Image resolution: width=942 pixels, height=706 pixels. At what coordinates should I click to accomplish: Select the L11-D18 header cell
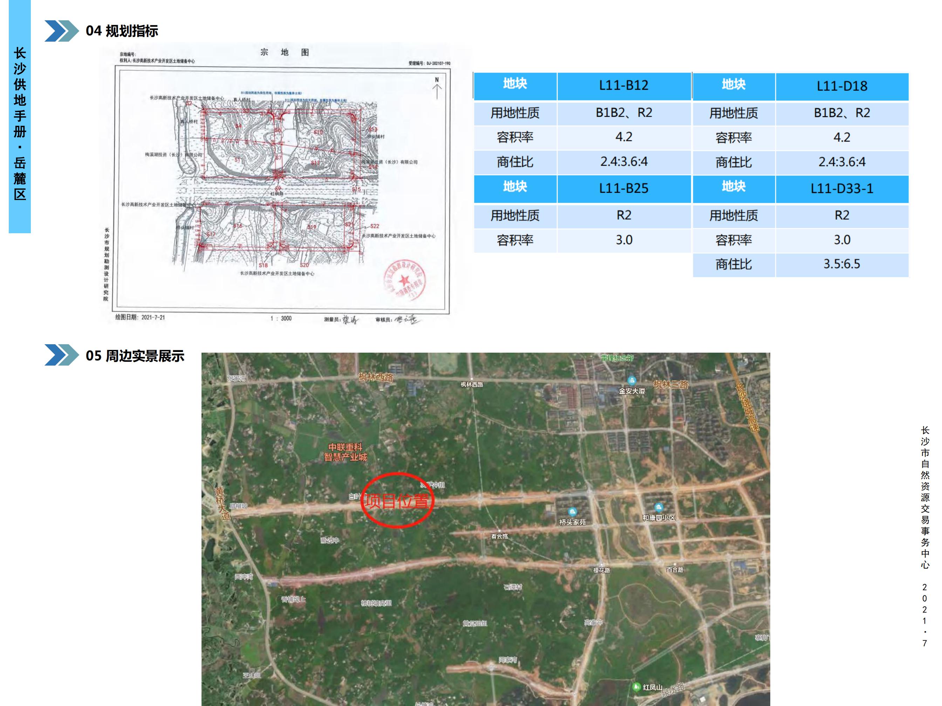(842, 87)
